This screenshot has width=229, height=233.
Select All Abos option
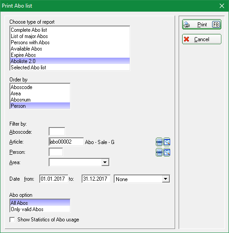click(x=40, y=203)
